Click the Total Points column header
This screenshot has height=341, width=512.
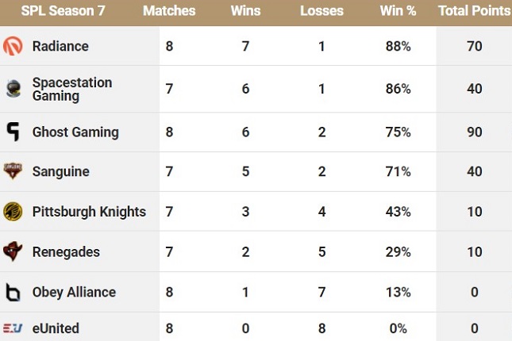(475, 11)
